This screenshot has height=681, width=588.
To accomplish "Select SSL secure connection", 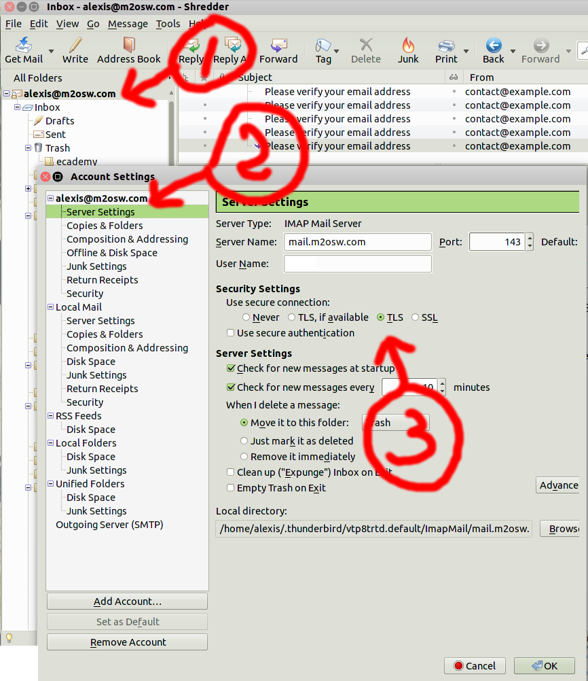I will 415,317.
